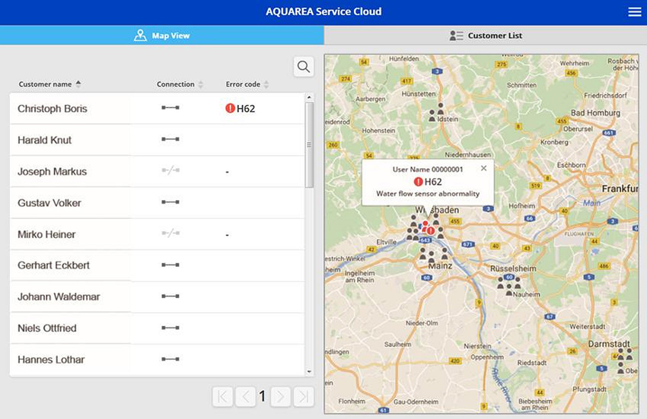Select customer Mirko Heiner

158,234
